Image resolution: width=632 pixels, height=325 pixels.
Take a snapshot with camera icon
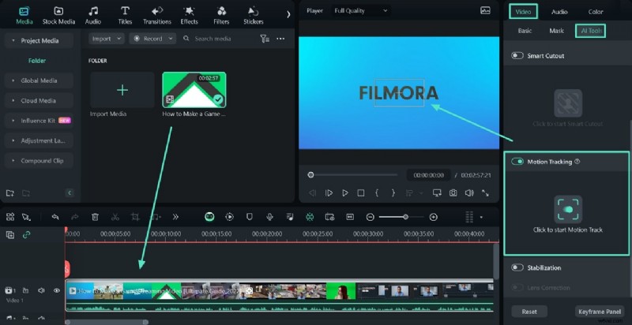pos(453,193)
